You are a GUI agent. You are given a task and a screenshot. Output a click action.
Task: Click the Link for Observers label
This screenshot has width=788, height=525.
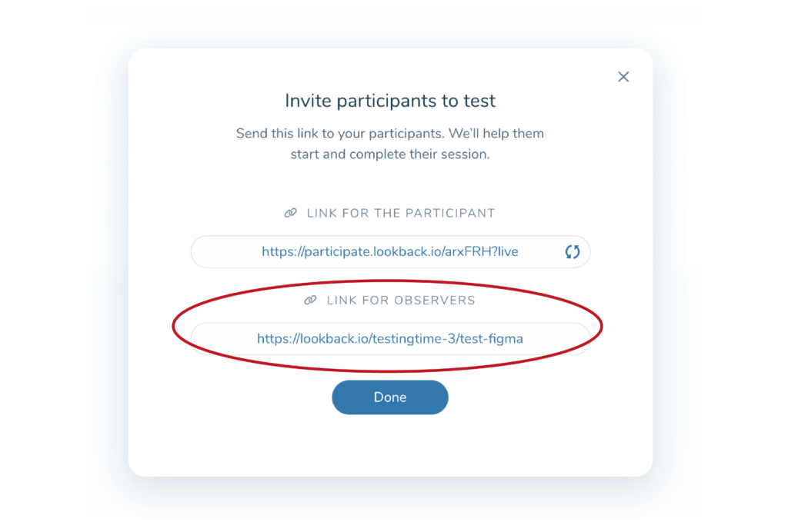click(400, 300)
